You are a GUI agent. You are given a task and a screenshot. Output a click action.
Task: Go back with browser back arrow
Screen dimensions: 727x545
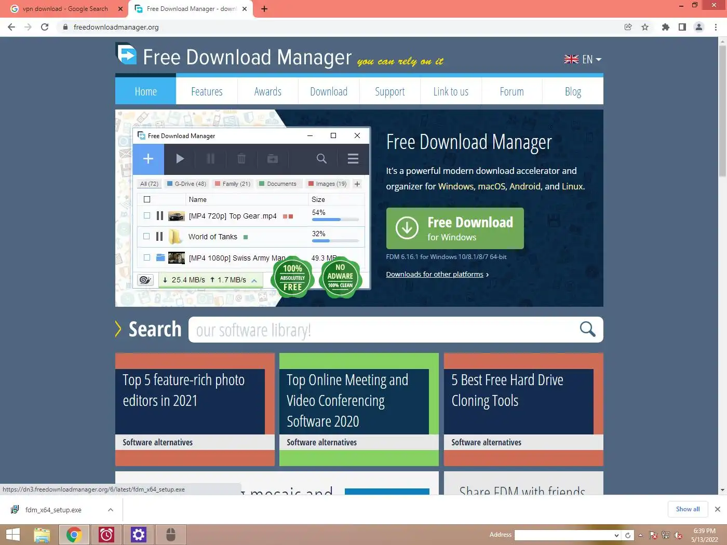[x=11, y=27]
